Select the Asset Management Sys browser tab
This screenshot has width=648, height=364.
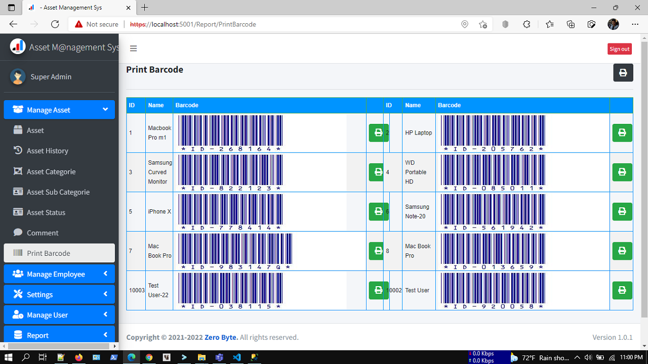click(79, 8)
